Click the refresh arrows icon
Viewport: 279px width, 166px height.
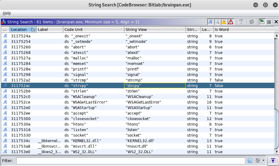pyautogui.click(x=252, y=22)
